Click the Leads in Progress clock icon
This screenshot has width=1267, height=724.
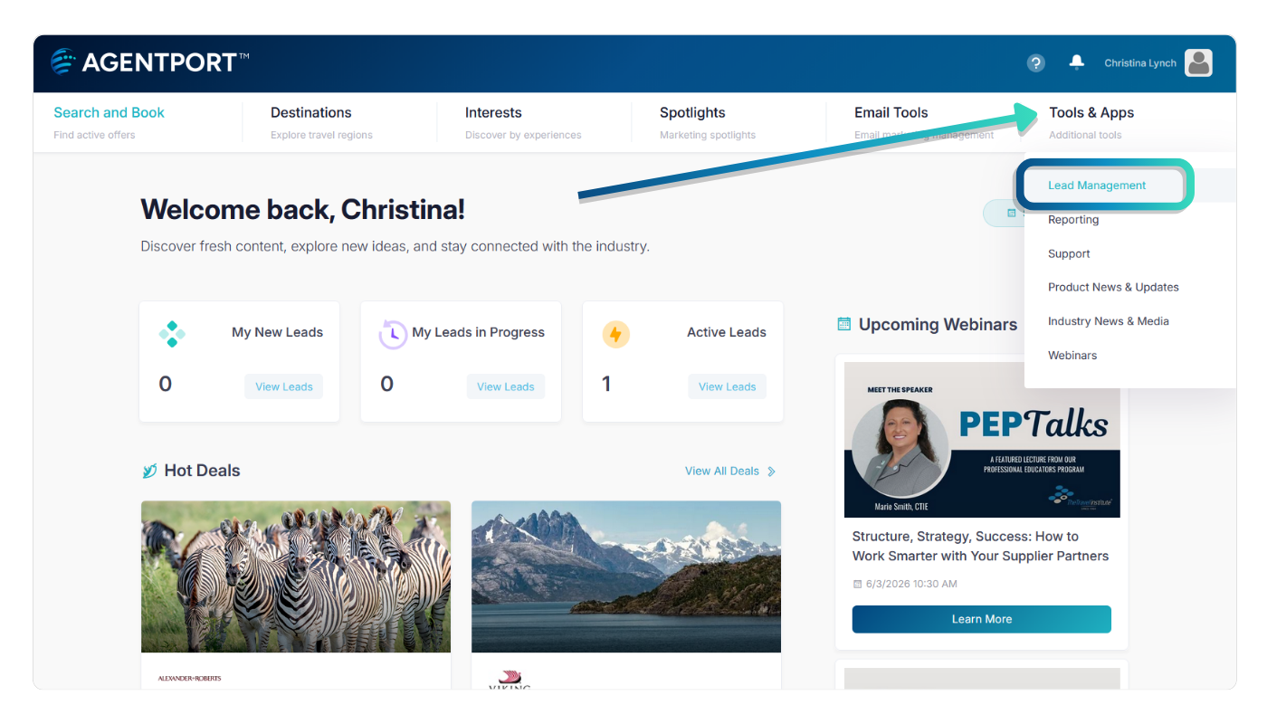tap(393, 334)
